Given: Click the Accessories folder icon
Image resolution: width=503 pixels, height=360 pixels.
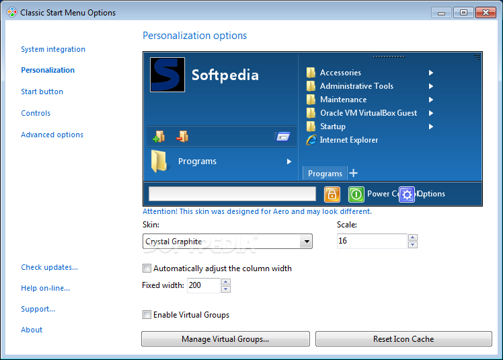Looking at the screenshot, I should [311, 73].
